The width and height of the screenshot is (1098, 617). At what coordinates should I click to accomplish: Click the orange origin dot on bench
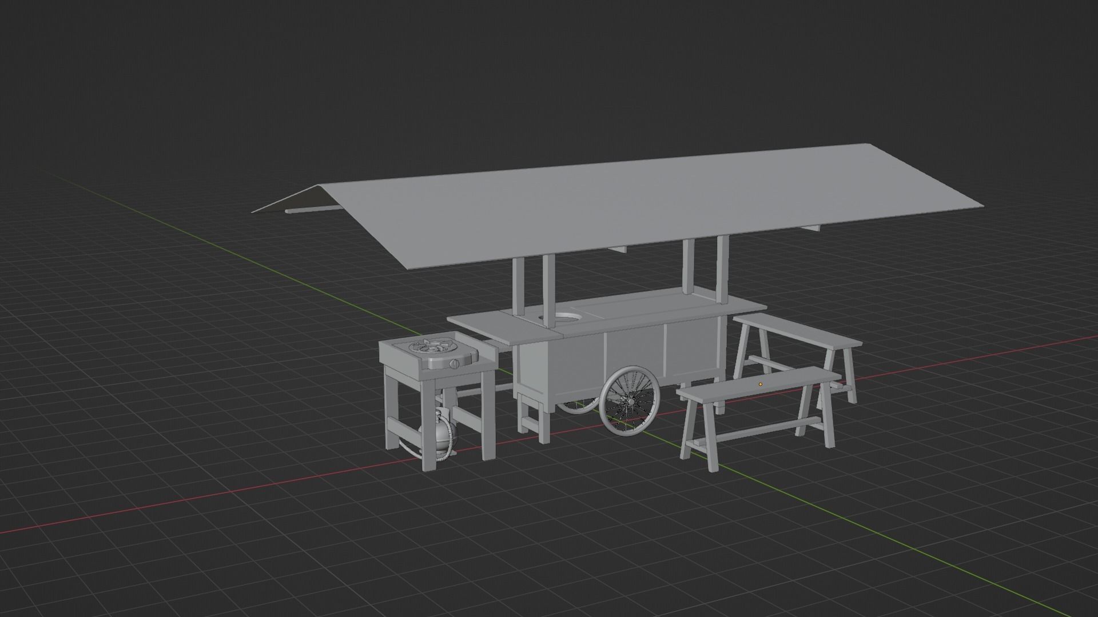[760, 384]
